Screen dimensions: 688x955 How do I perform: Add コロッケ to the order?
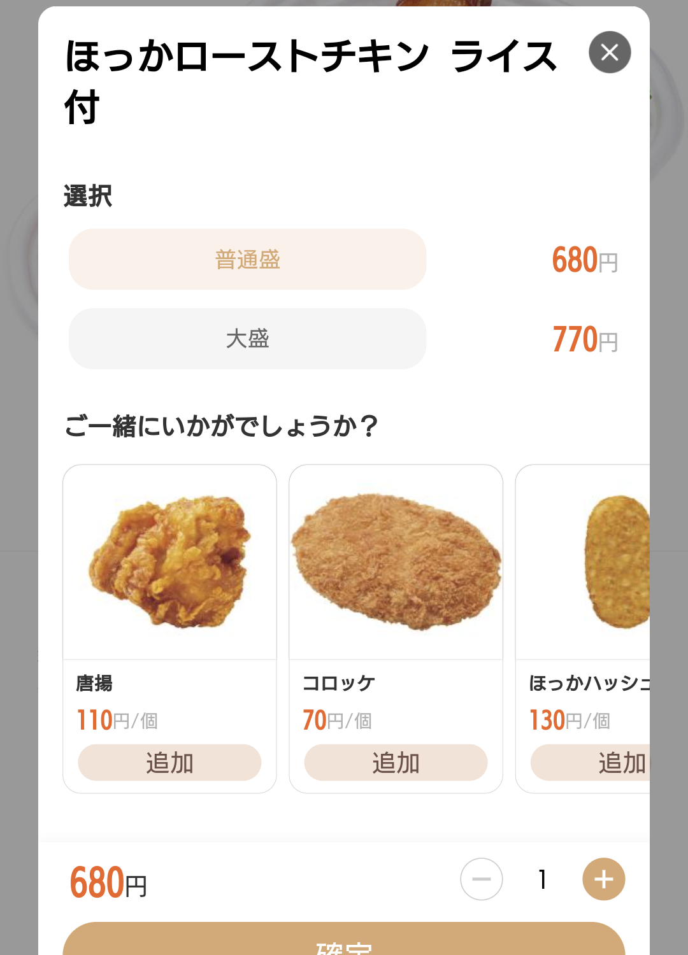396,763
